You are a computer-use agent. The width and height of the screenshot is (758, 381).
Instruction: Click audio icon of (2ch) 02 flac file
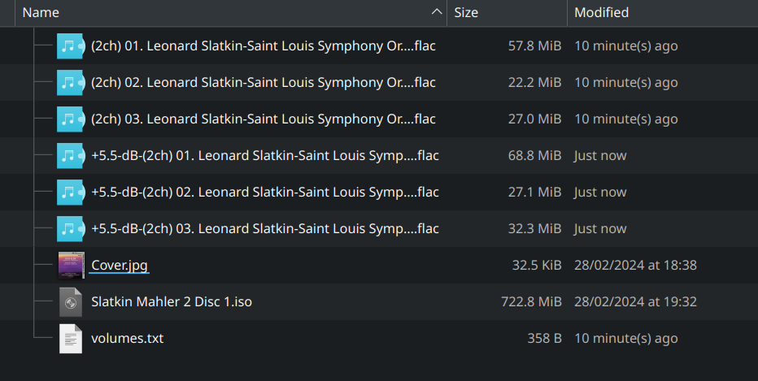[x=71, y=83]
